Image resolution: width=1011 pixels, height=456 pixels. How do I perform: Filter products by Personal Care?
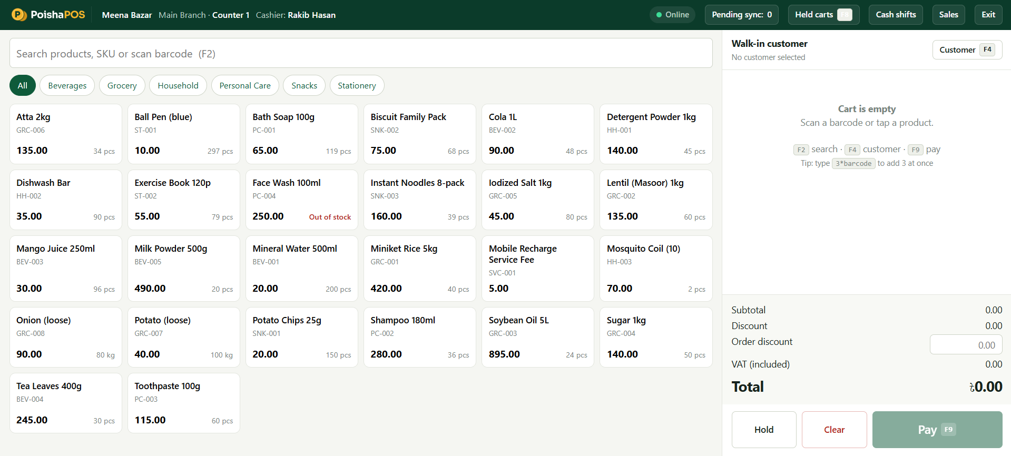coord(245,85)
